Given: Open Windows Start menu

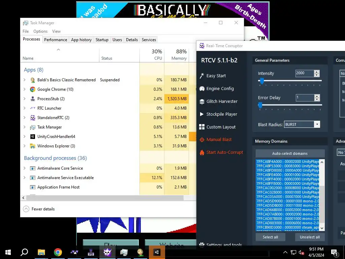Looking at the screenshot, I should [x=8, y=252].
